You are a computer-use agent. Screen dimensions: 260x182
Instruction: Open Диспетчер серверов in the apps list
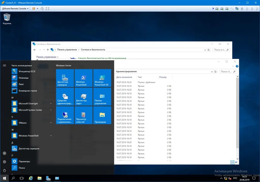click(31, 148)
